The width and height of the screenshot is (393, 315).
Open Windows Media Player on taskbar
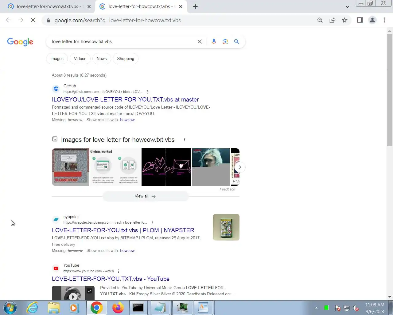pyautogui.click(x=74, y=308)
